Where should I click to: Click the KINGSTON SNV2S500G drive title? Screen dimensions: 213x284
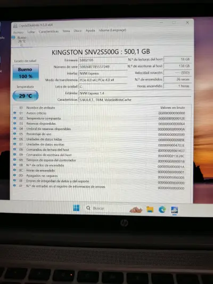pos(101,52)
